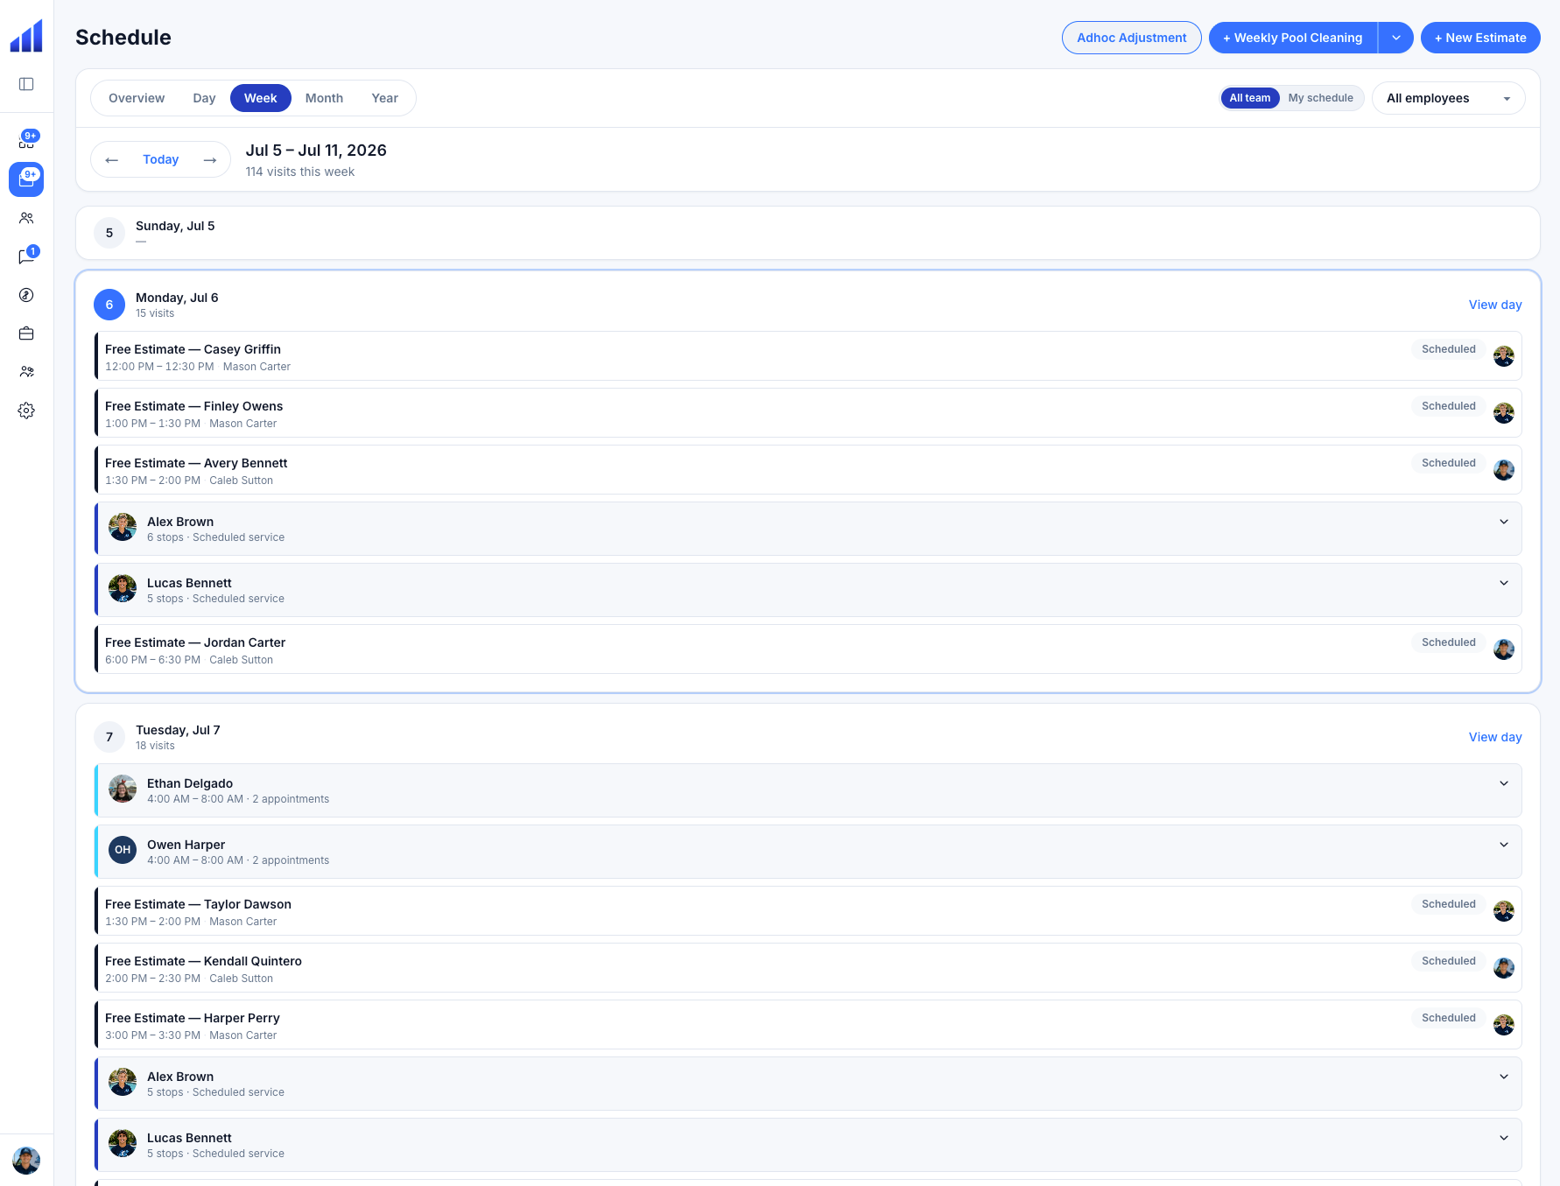Image resolution: width=1560 pixels, height=1186 pixels.
Task: Expand Owen Harper's appointments
Action: point(1504,845)
